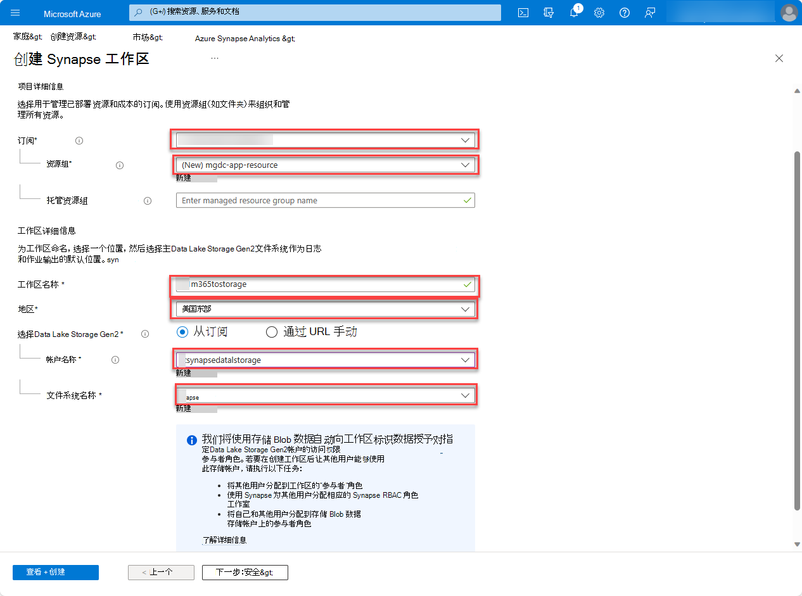Click 新建 link under 文件系统名称
Image resolution: width=802 pixels, height=596 pixels.
[x=184, y=409]
